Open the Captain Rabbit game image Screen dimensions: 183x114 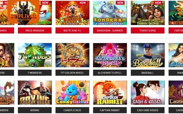(x=110, y=93)
